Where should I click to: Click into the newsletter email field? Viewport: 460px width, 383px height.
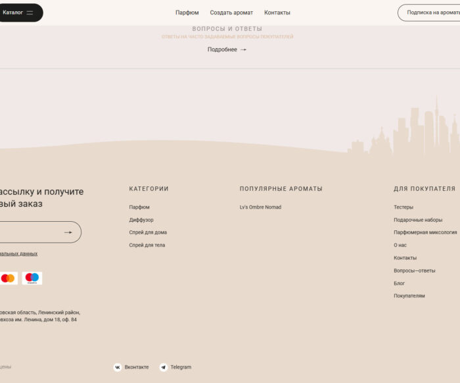[x=26, y=232]
